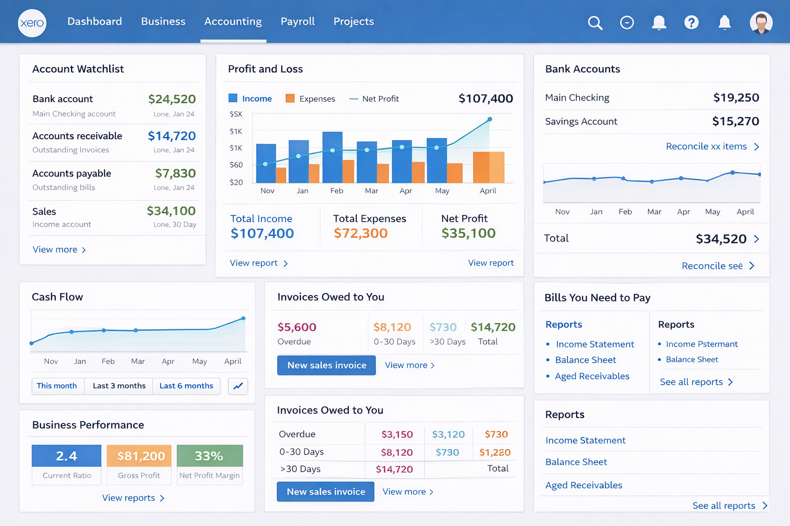Click the circled minus icon in header
Image resolution: width=790 pixels, height=526 pixels.
tap(627, 23)
